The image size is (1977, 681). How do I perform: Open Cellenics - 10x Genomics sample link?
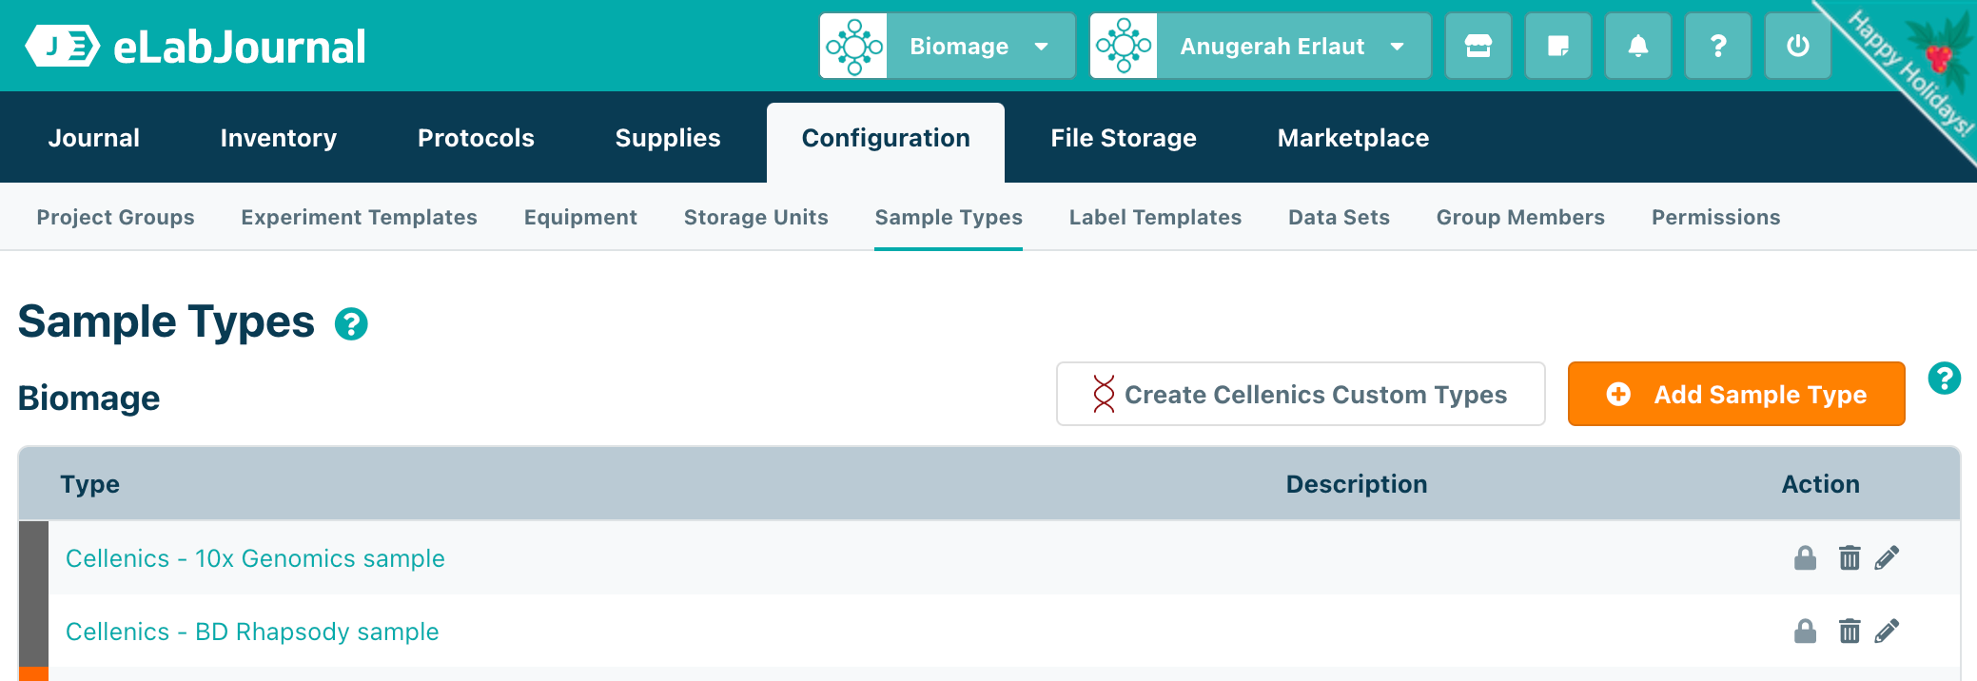coord(255,558)
